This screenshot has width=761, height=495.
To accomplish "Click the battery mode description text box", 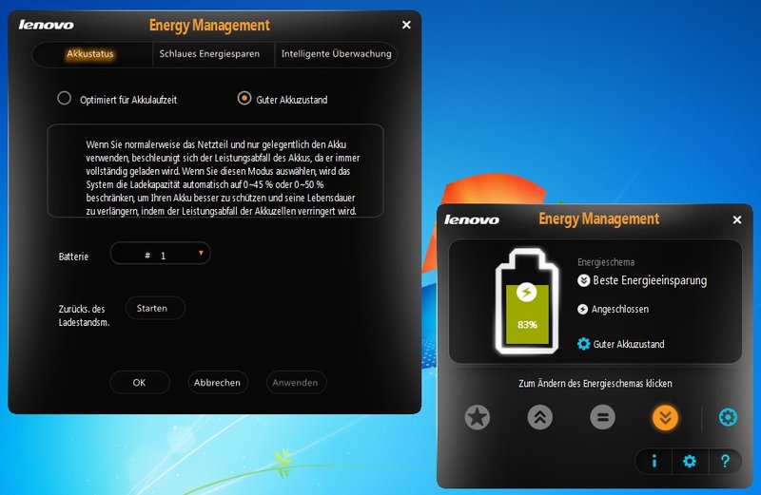I will [216, 171].
